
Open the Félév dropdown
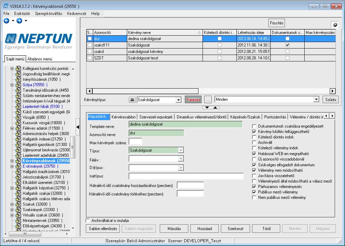[x=180, y=159]
